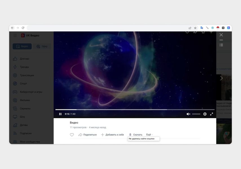Open the red-and-white Pokeball extension
The height and width of the screenshot is (169, 241).
click(218, 28)
